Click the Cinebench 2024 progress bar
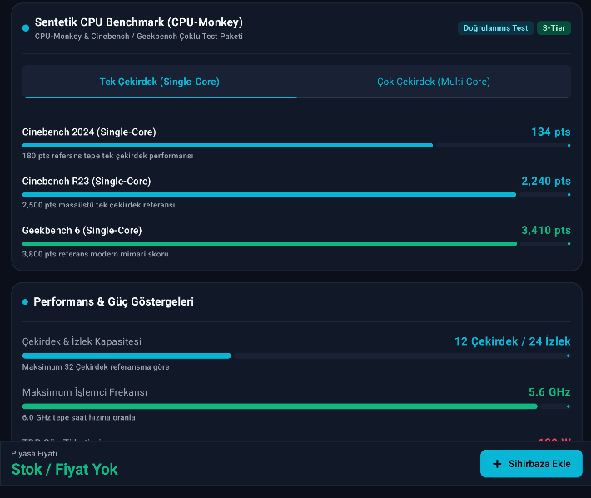The height and width of the screenshot is (498, 591). [x=296, y=145]
